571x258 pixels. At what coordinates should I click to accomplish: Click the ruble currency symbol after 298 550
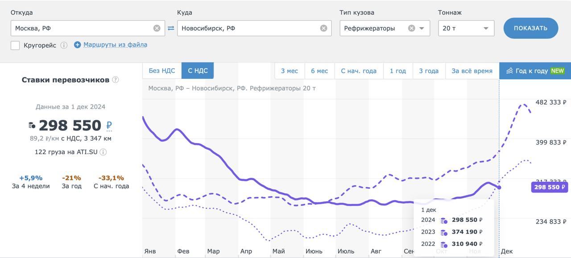point(109,126)
